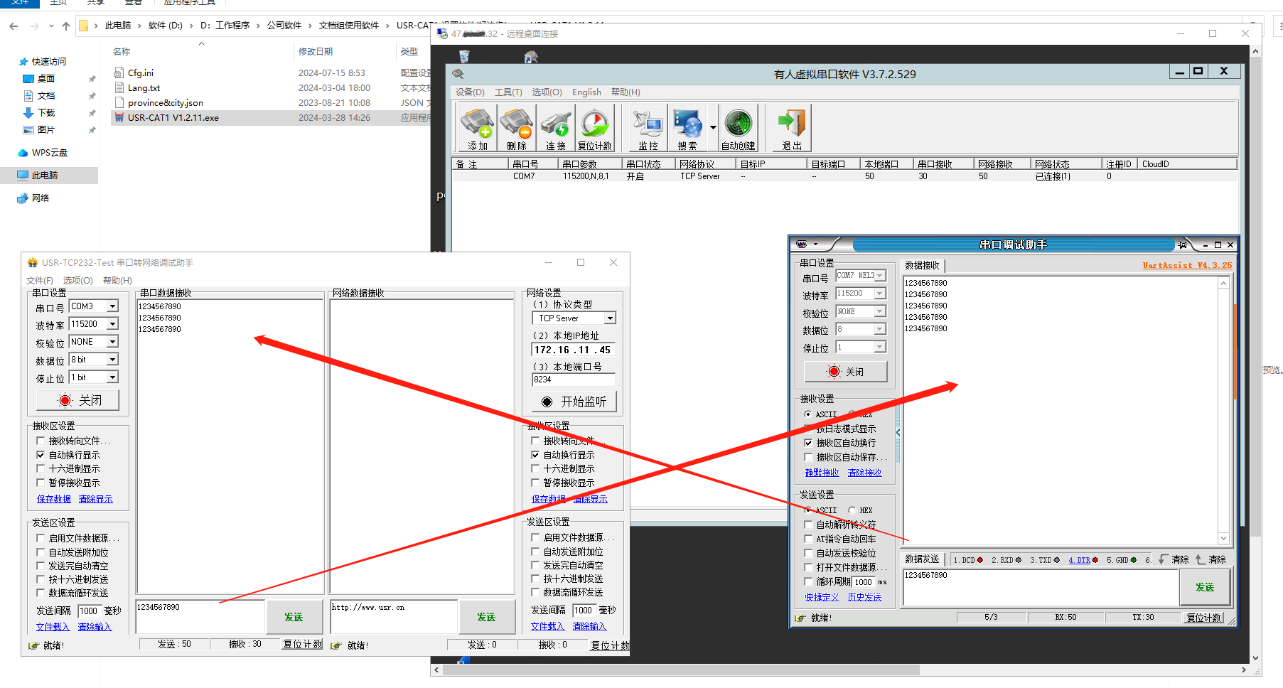Viewport: 1283px width, 688px height.
Task: Enable 数据流循环发送 in network send settings
Action: [x=535, y=592]
